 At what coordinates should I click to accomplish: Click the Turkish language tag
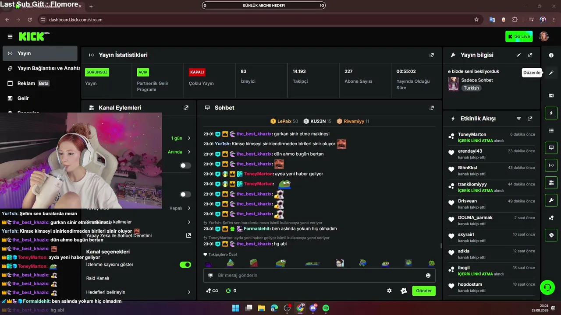click(472, 88)
